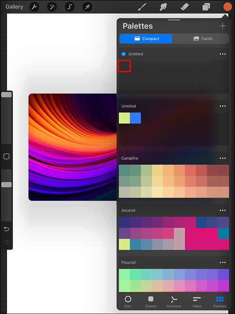Open options for the second Untitled palette

[222, 106]
